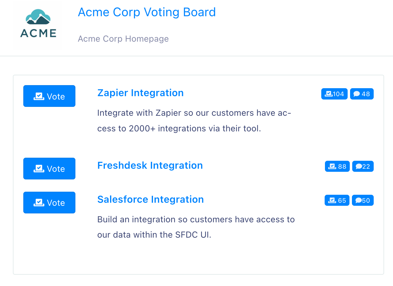Open the Freshdesk Integration title
Image resolution: width=393 pixels, height=286 pixels.
click(x=150, y=165)
